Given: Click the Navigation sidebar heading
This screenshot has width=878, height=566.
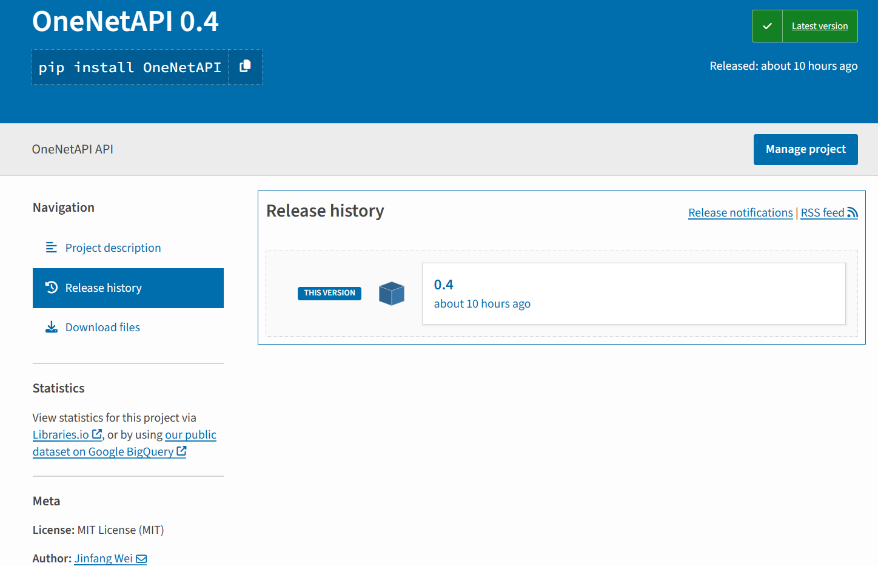Looking at the screenshot, I should 64,207.
